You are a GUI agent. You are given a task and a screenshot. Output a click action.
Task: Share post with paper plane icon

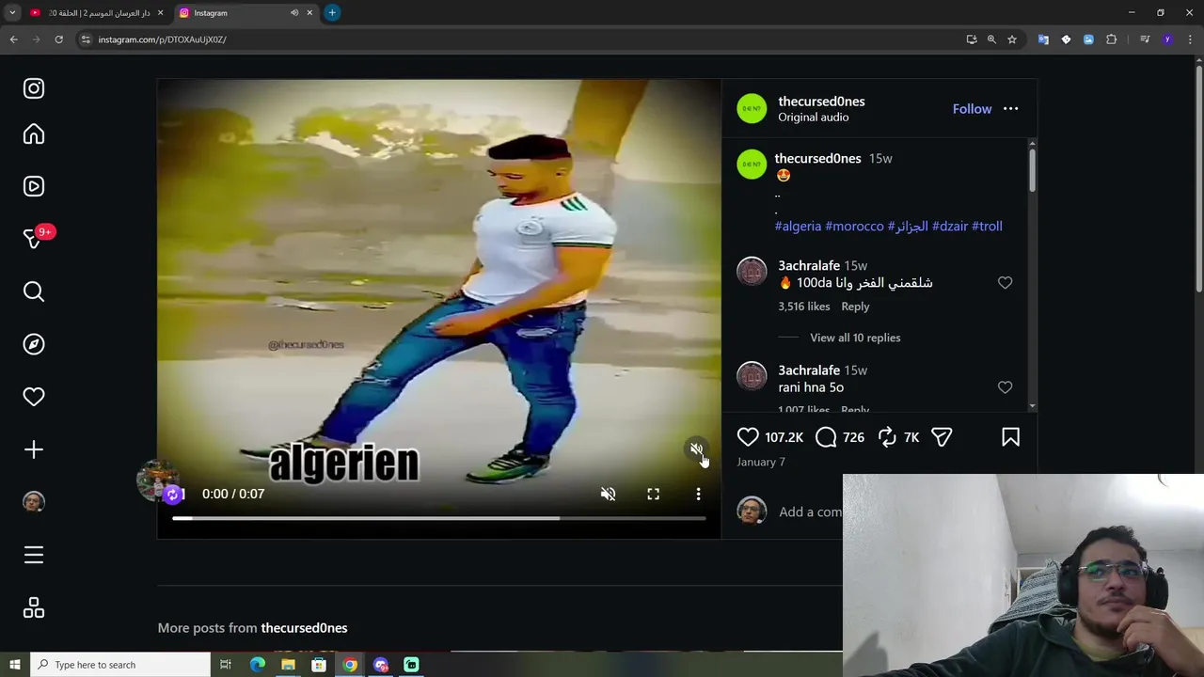[942, 437]
